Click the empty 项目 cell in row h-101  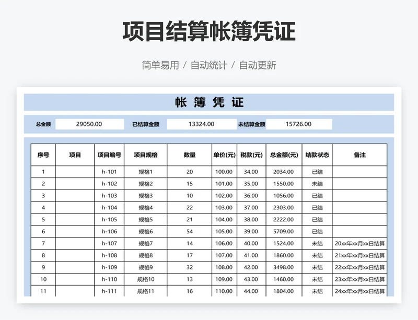[x=75, y=172]
